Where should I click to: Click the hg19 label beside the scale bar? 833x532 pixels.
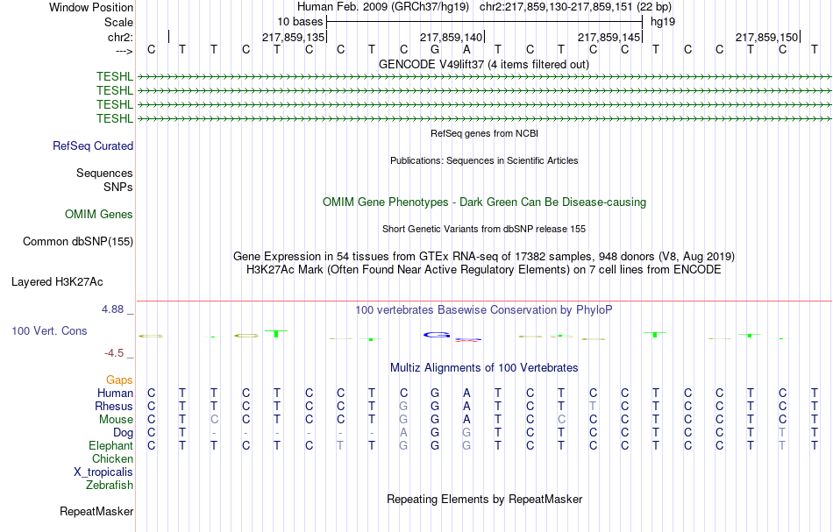tap(663, 22)
